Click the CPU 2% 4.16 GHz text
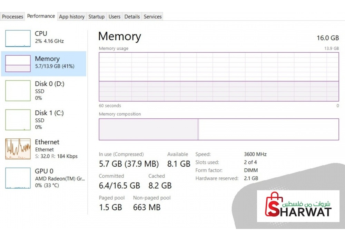 pos(49,41)
